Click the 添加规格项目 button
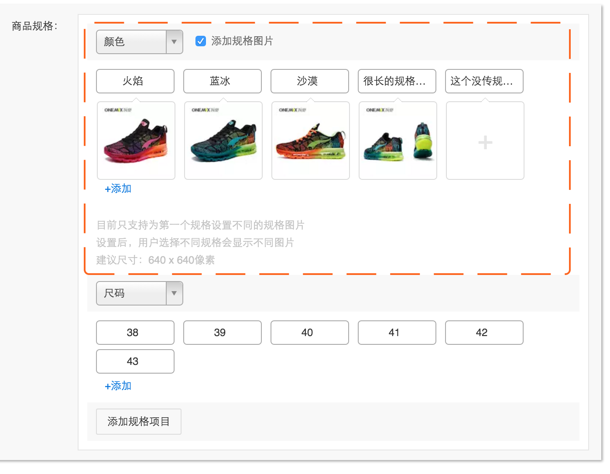Viewport: 610px width, 474px height. (139, 422)
